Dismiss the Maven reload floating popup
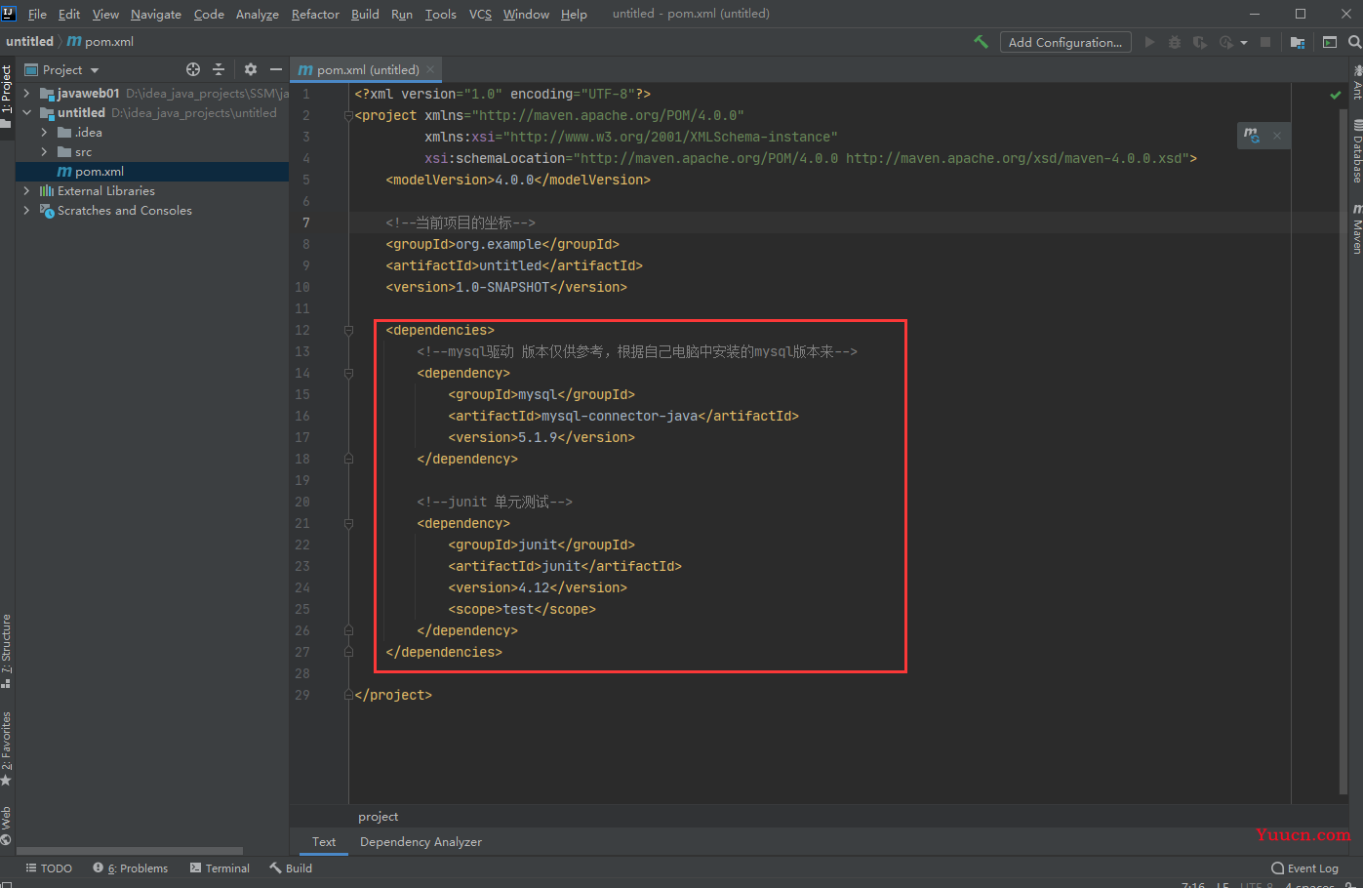This screenshot has width=1363, height=888. point(1277,136)
